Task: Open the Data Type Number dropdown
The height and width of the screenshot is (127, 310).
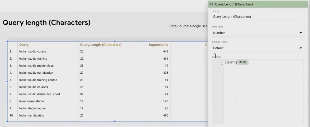Action: pyautogui.click(x=258, y=33)
